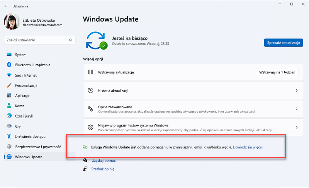Click the Jesteś na bieżąco status text
309x188 pixels.
(x=130, y=38)
